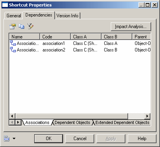160x147 pixels.
Task: Open the Version Info tab
Action: [x=67, y=16]
